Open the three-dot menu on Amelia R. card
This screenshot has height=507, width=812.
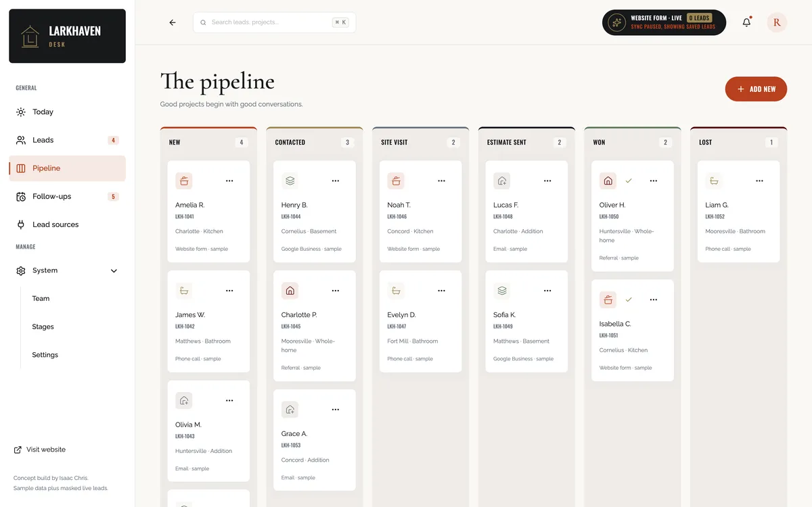point(229,180)
